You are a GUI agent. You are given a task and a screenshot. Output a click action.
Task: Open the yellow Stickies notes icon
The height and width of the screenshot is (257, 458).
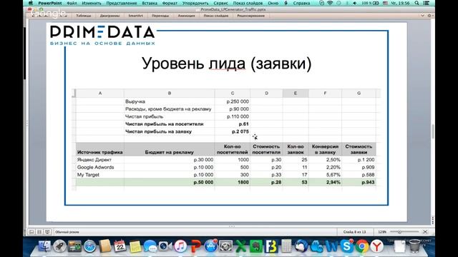click(x=135, y=246)
